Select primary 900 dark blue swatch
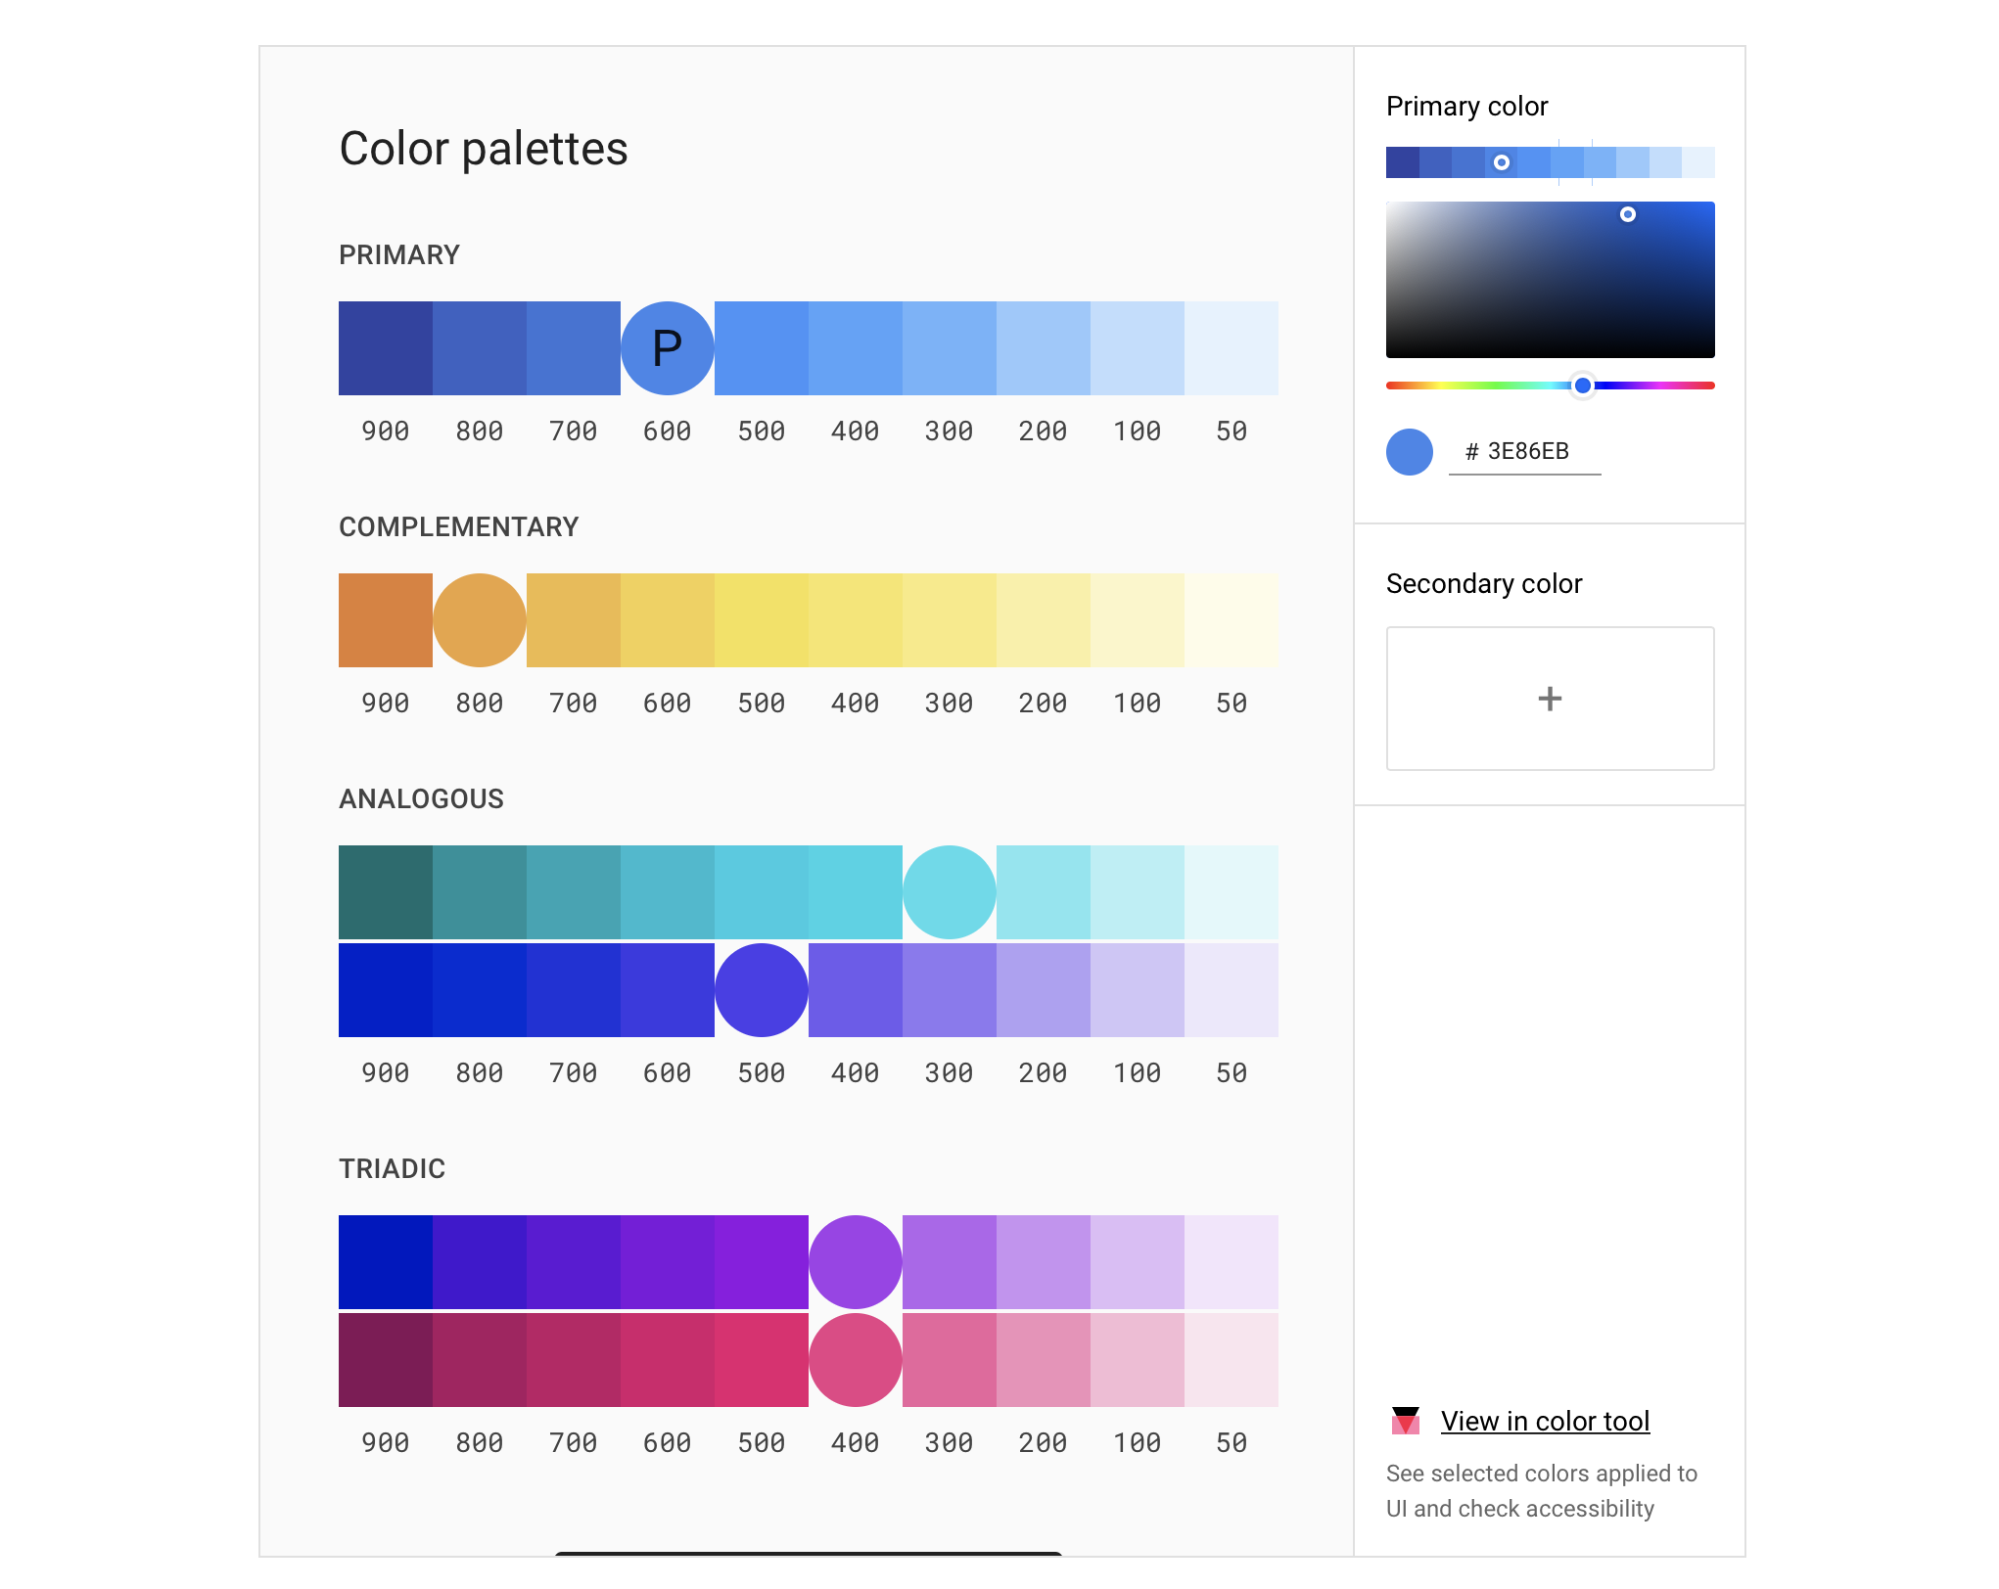The width and height of the screenshot is (1999, 1589). tap(386, 348)
